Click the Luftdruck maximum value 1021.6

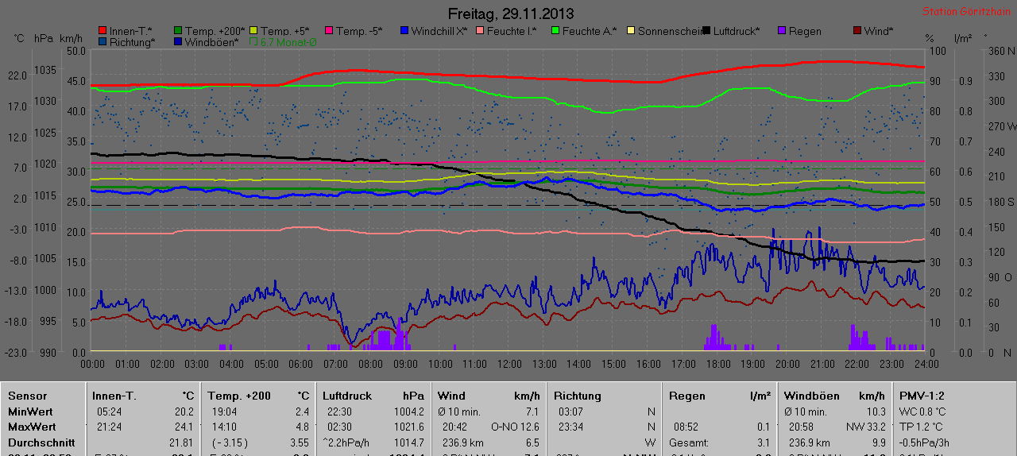click(408, 427)
